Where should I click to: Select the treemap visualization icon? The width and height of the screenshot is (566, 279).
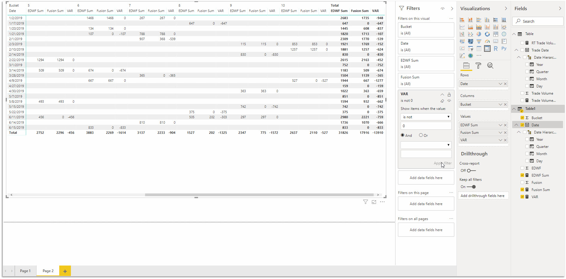[x=496, y=34]
